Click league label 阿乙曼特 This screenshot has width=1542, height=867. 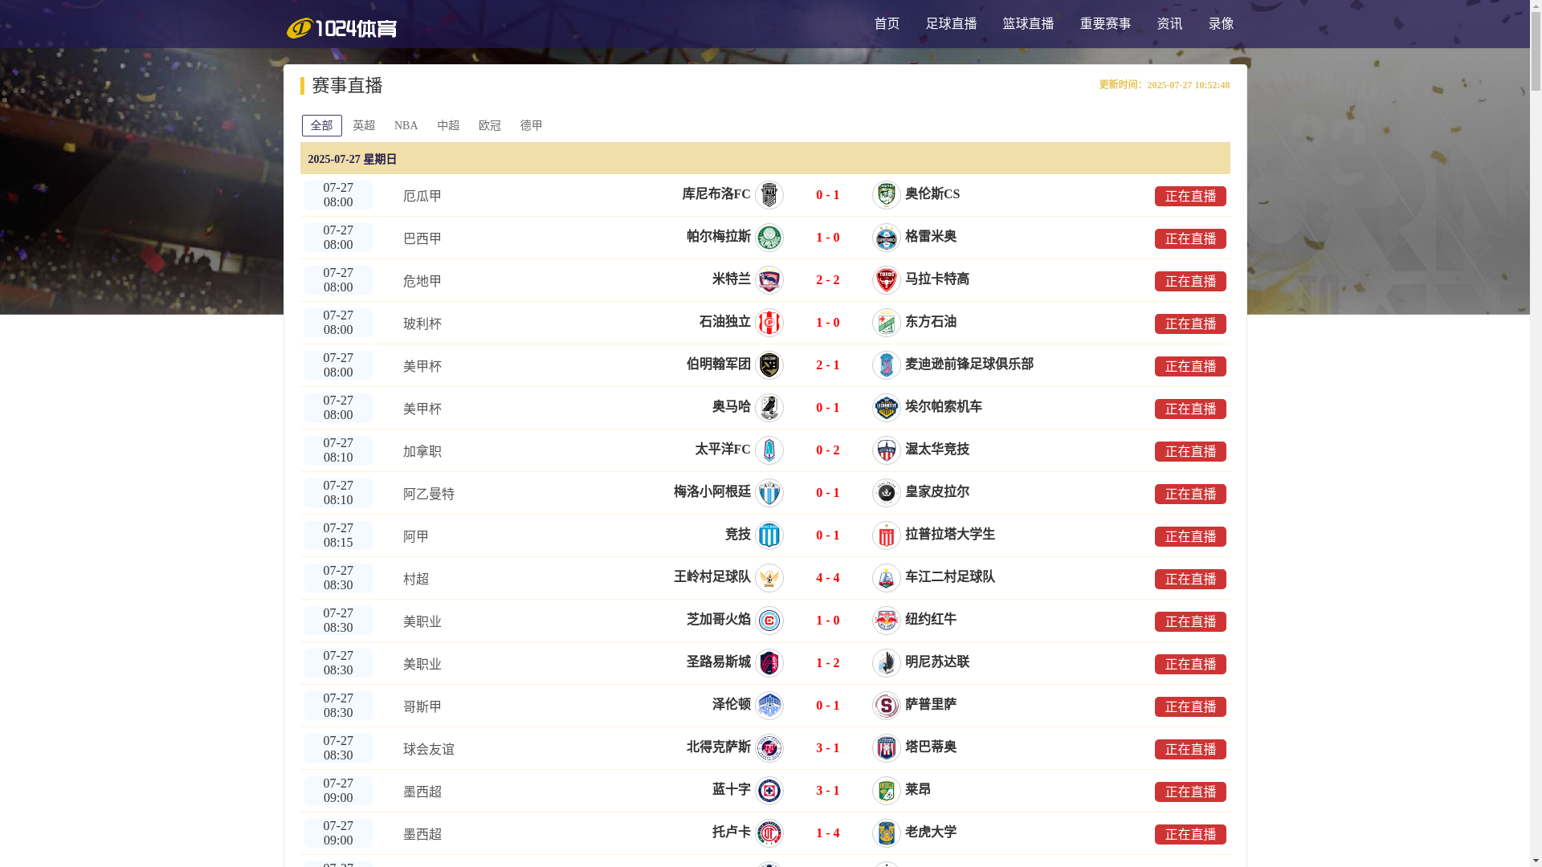coord(429,495)
